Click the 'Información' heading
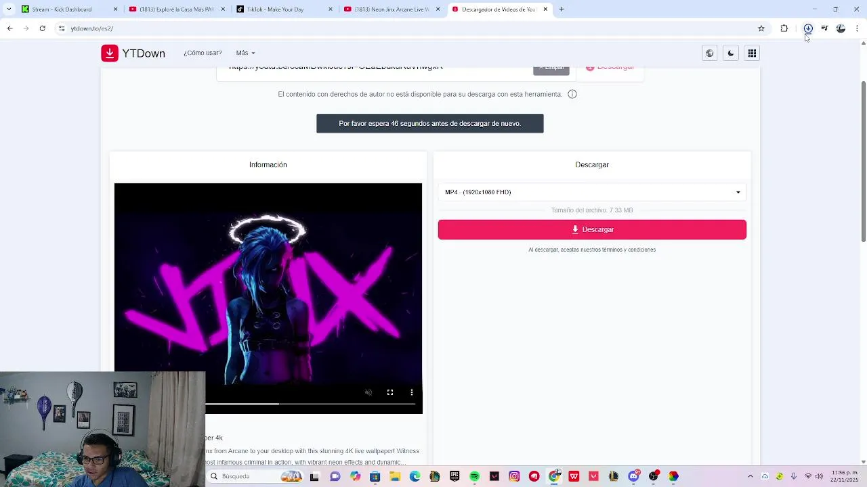867x487 pixels. pyautogui.click(x=268, y=164)
